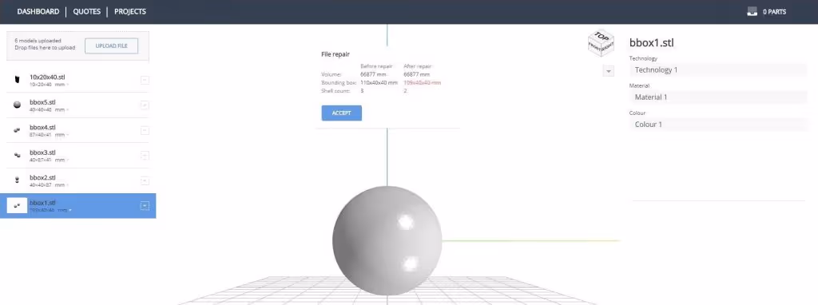Image resolution: width=818 pixels, height=305 pixels.
Task: Click the bbox1.stl title heading
Action: pos(652,43)
